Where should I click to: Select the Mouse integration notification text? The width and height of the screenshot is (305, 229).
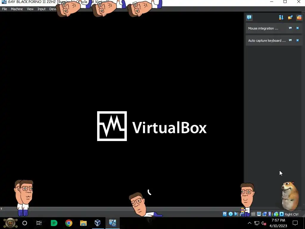pyautogui.click(x=263, y=28)
